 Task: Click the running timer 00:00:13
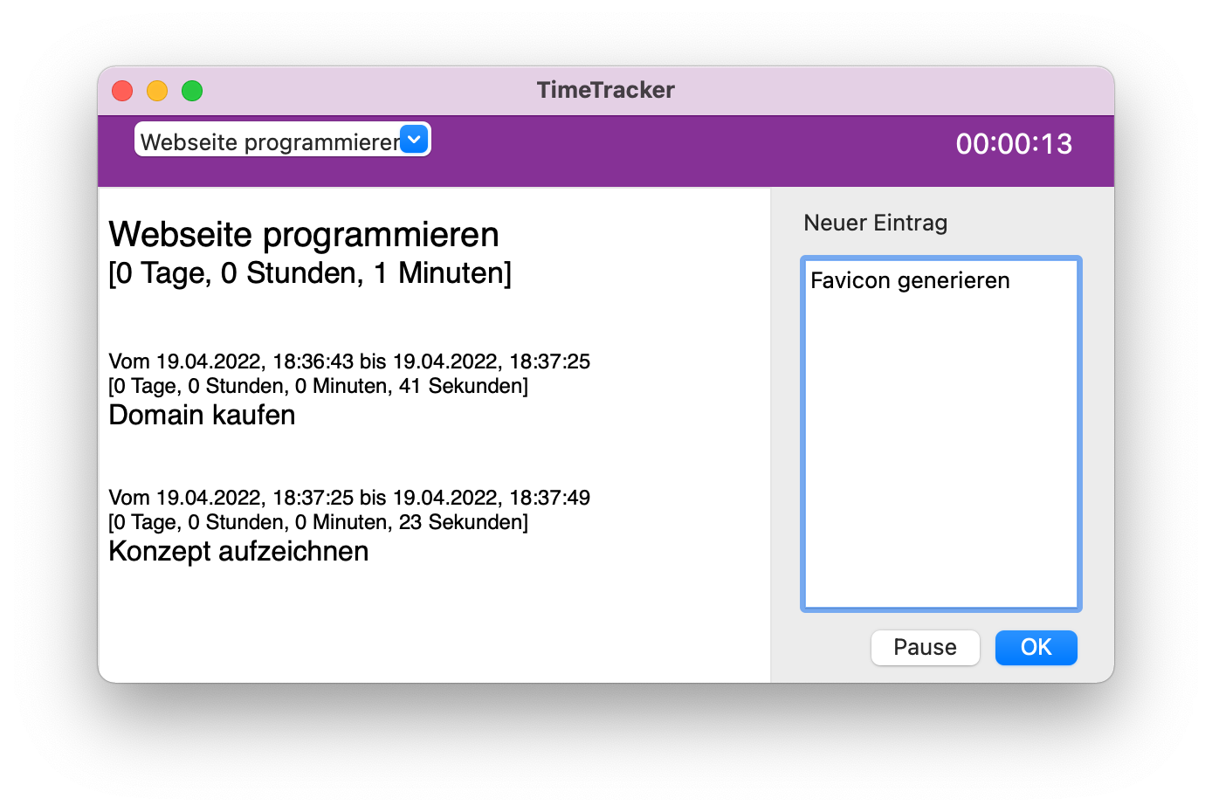click(x=1014, y=144)
